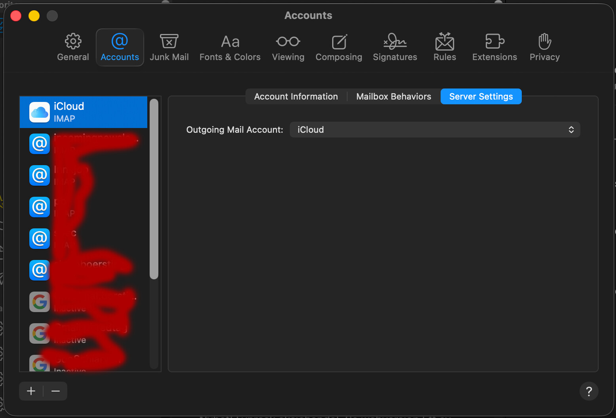Image resolution: width=616 pixels, height=418 pixels.
Task: Switch to the Account Information tab
Action: 296,97
